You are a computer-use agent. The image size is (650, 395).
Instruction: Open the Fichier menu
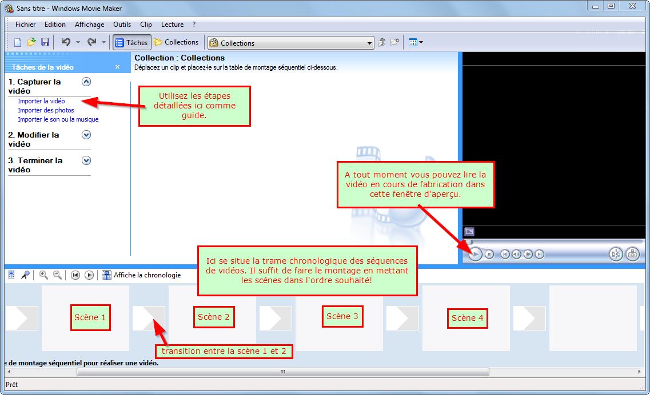coord(25,25)
